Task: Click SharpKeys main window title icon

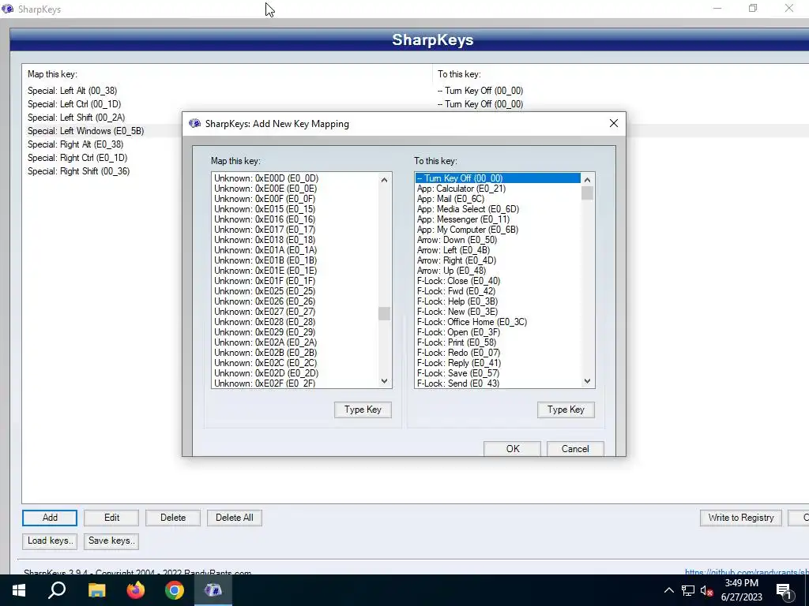Action: coord(7,9)
